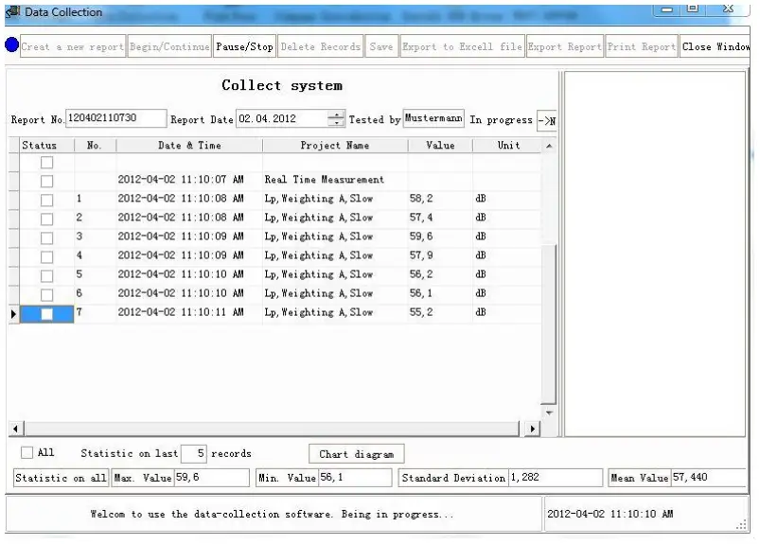This screenshot has width=760, height=544.
Task: Click the Standard Deviation field 1,282
Action: (x=556, y=478)
